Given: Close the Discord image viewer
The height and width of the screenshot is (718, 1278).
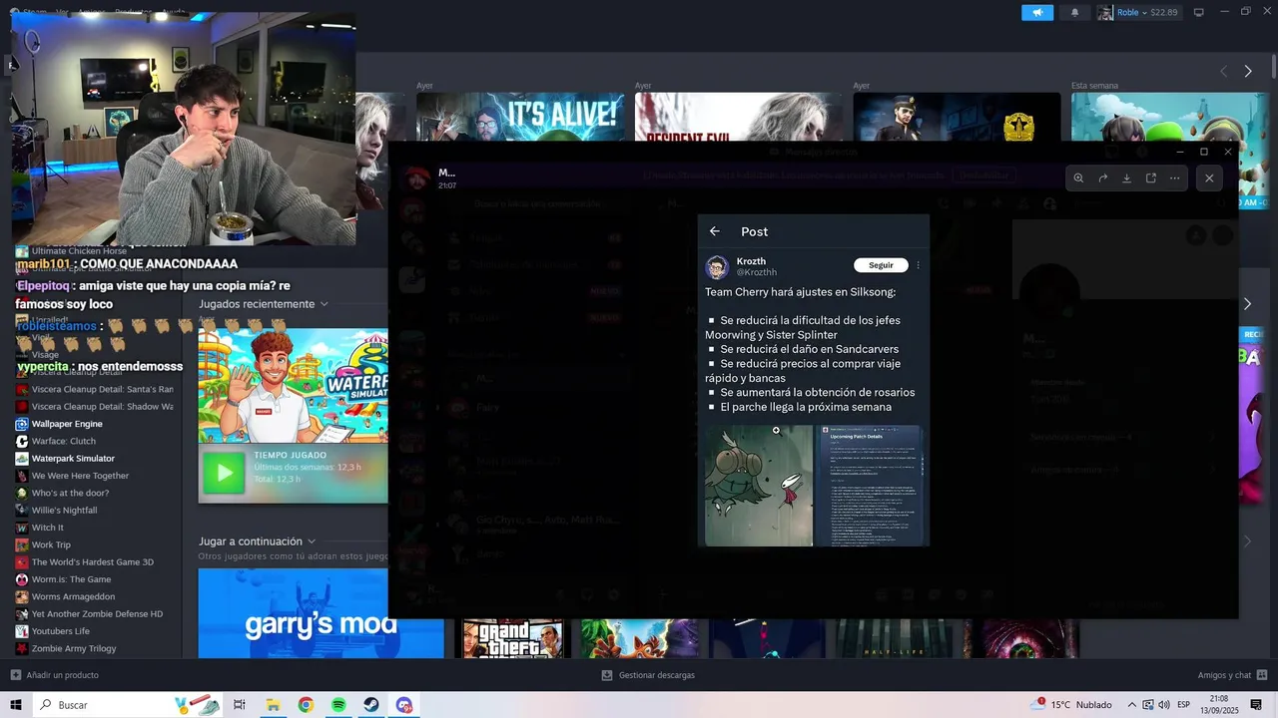Looking at the screenshot, I should click(1209, 178).
